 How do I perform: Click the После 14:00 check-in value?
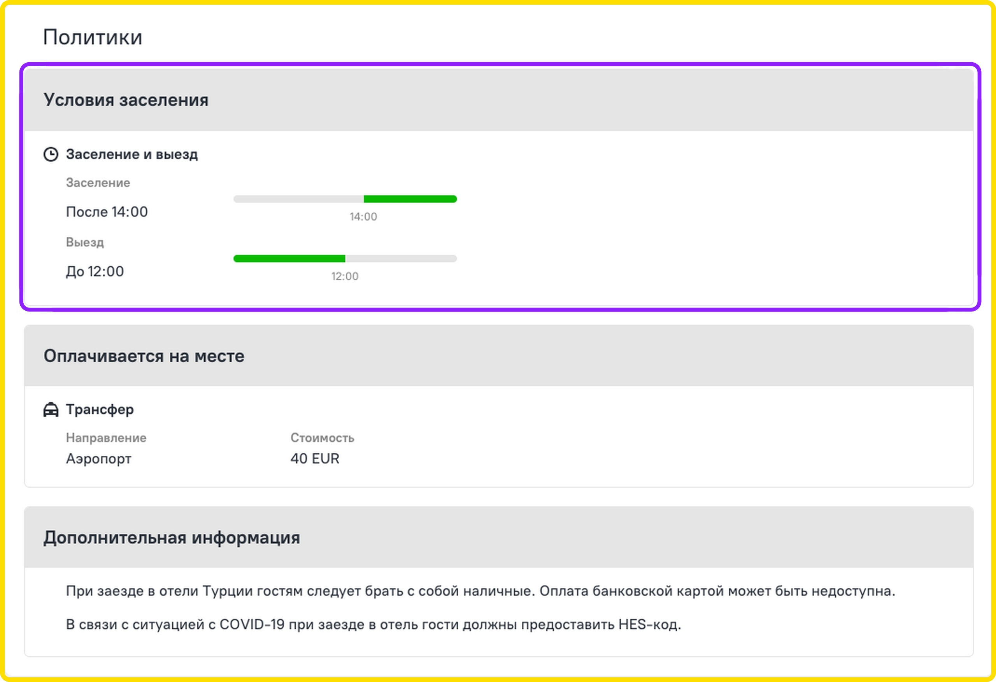point(107,212)
